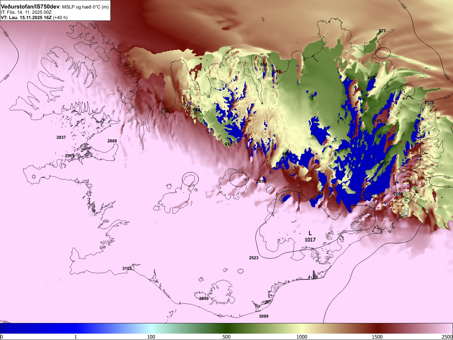The width and height of the screenshot is (453, 340).
Task: Click the 3103 height value
Action: coord(127,268)
